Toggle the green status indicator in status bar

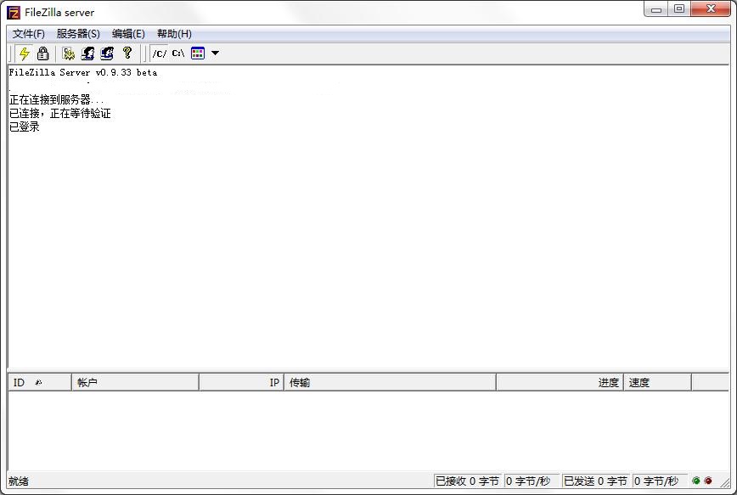pyautogui.click(x=696, y=480)
